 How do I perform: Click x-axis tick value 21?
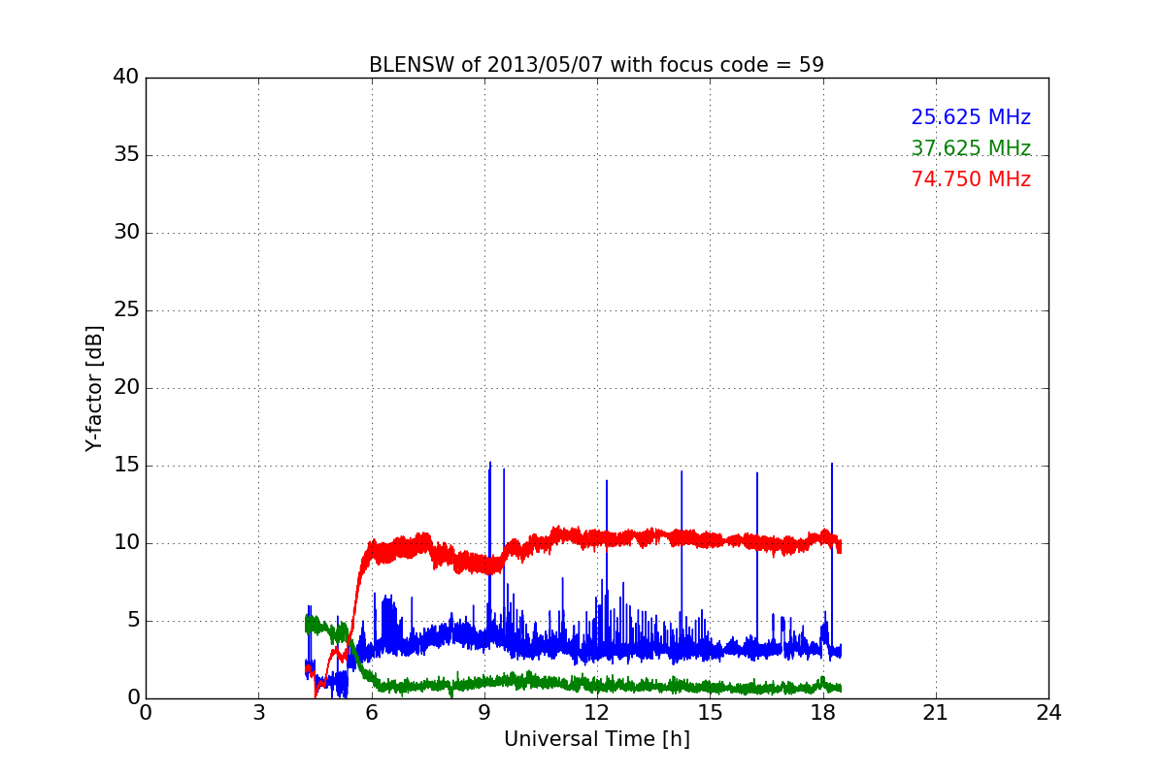click(x=936, y=713)
